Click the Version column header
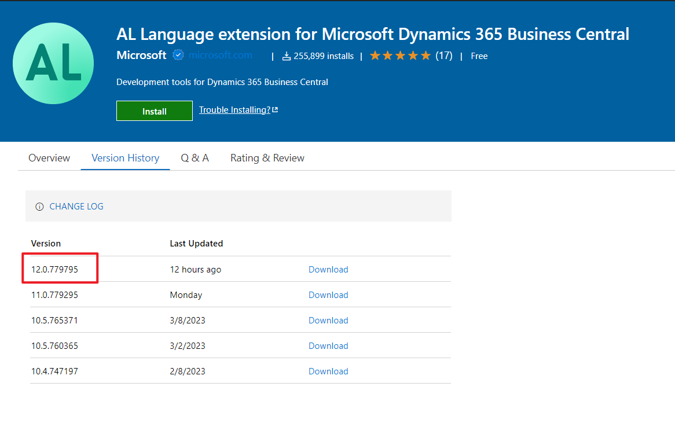 [46, 244]
